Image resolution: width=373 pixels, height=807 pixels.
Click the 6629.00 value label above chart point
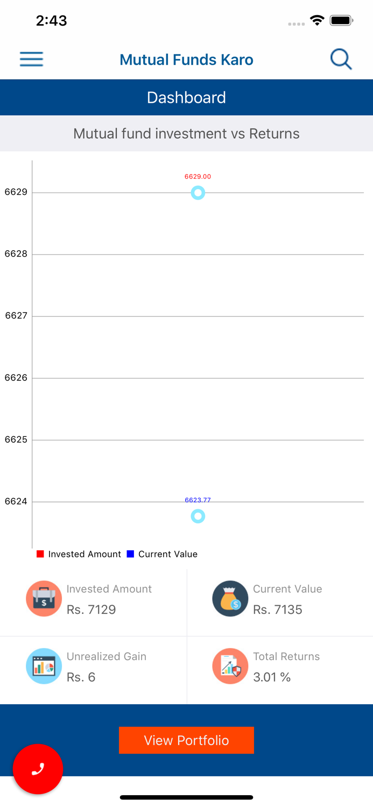(x=198, y=176)
